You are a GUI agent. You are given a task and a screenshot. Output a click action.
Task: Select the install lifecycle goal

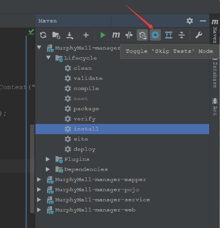122,129
